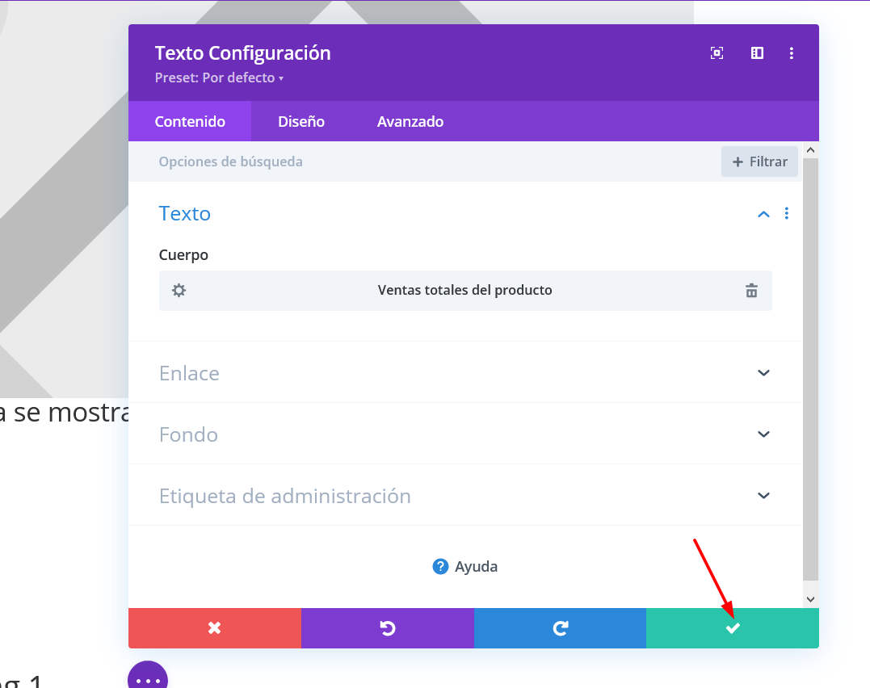Open dynamic content settings gear icon

pyautogui.click(x=179, y=290)
